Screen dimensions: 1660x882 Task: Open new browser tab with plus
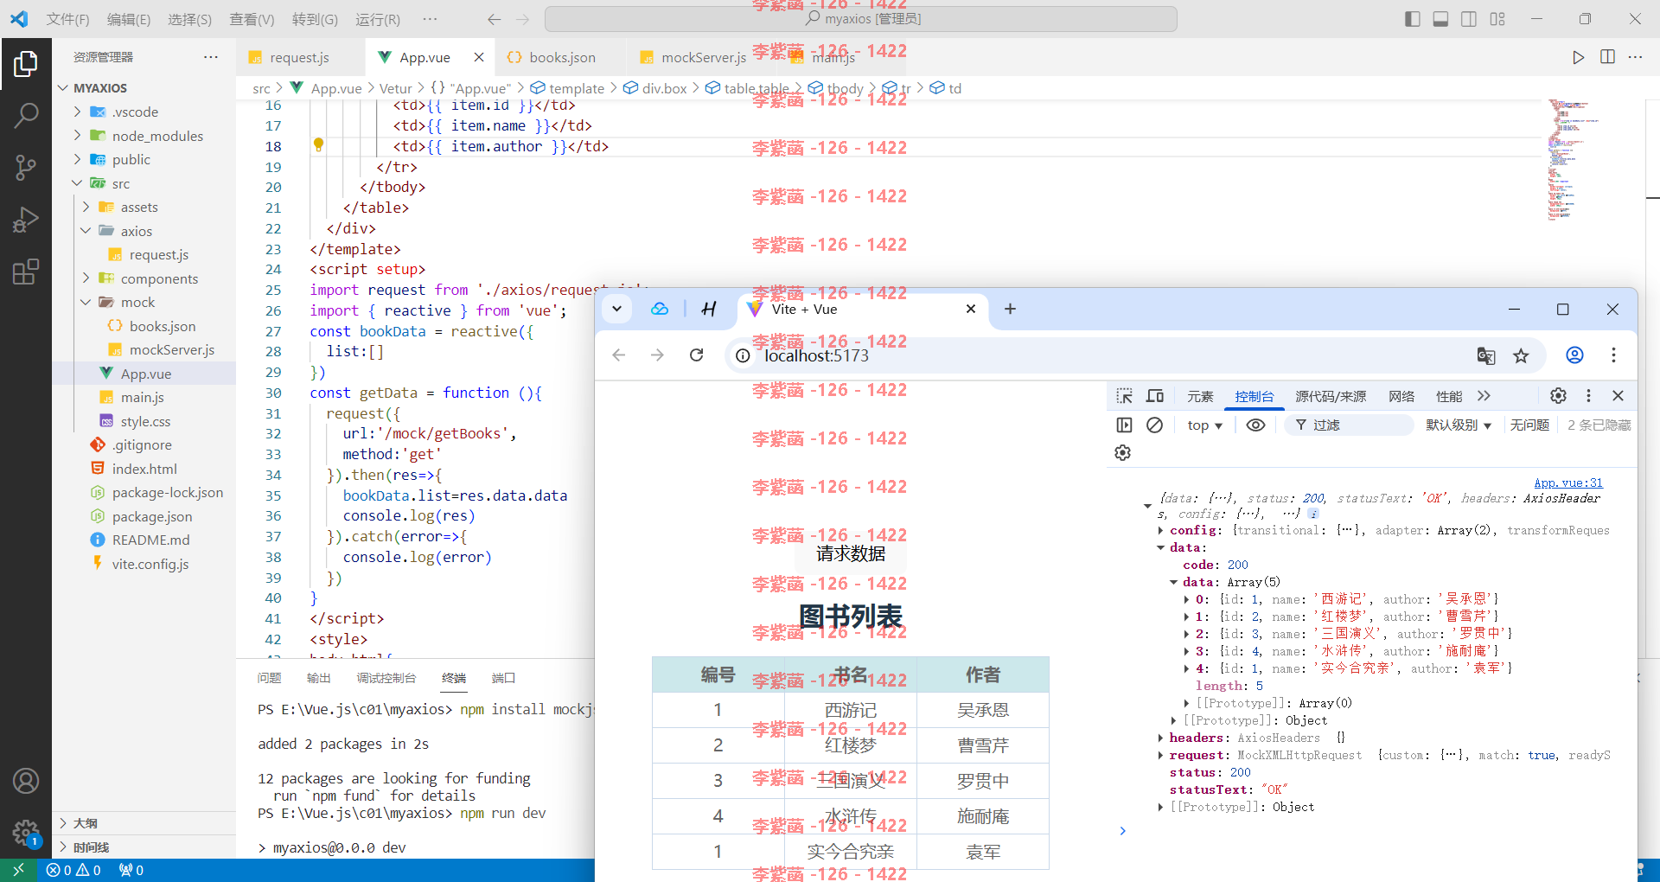point(1010,309)
